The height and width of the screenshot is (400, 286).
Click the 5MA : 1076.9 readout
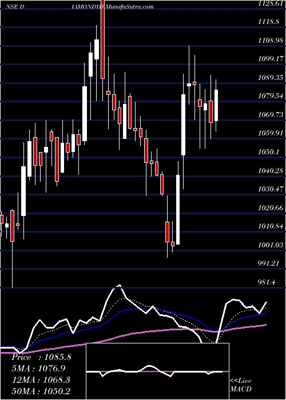38,369
